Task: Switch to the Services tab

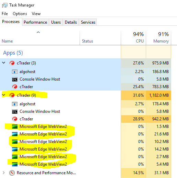Action: [x=88, y=22]
